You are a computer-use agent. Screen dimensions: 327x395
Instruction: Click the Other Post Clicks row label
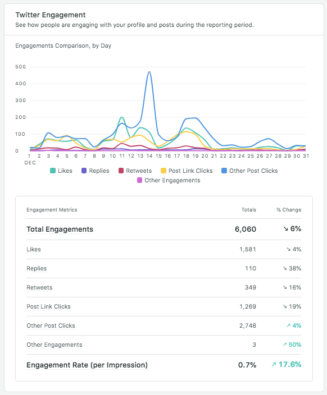click(x=51, y=325)
